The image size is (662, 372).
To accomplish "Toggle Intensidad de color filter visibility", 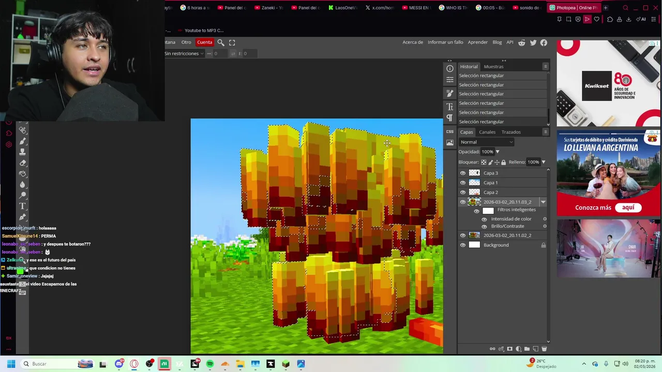I will (x=485, y=219).
